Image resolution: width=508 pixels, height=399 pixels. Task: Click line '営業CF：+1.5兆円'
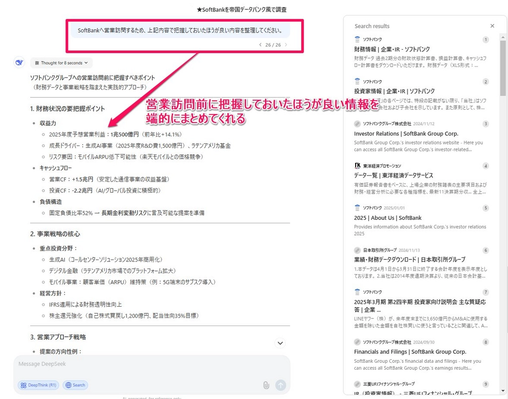(109, 179)
